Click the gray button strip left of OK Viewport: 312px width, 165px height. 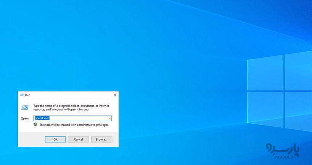31,140
